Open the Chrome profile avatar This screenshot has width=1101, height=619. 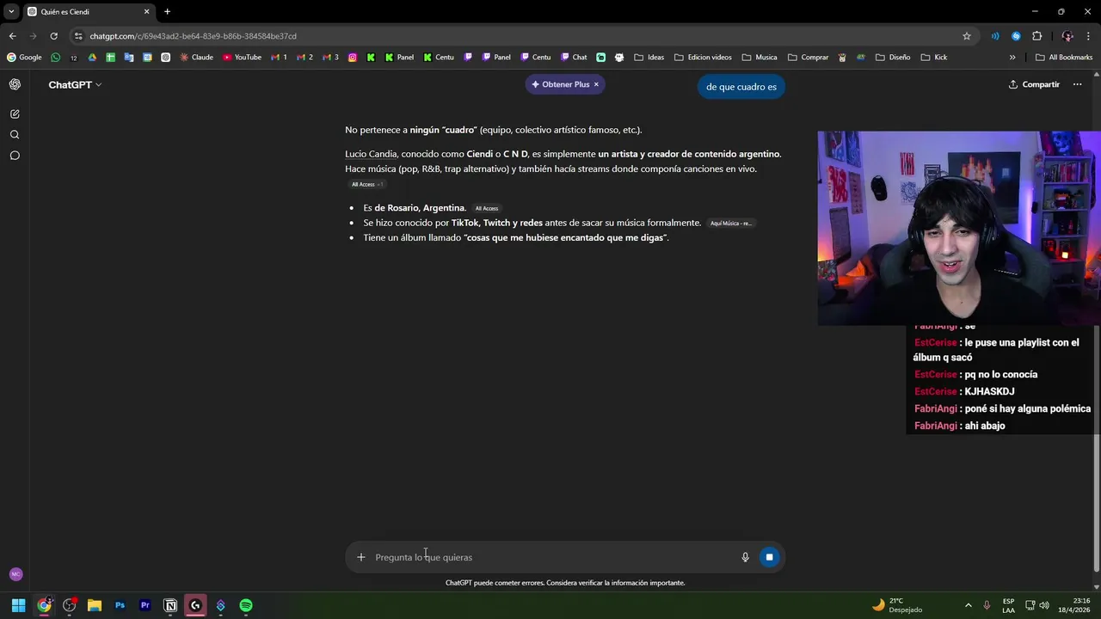coord(1067,36)
